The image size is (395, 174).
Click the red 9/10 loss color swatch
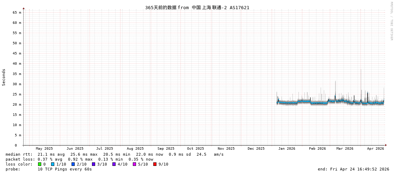155,164
